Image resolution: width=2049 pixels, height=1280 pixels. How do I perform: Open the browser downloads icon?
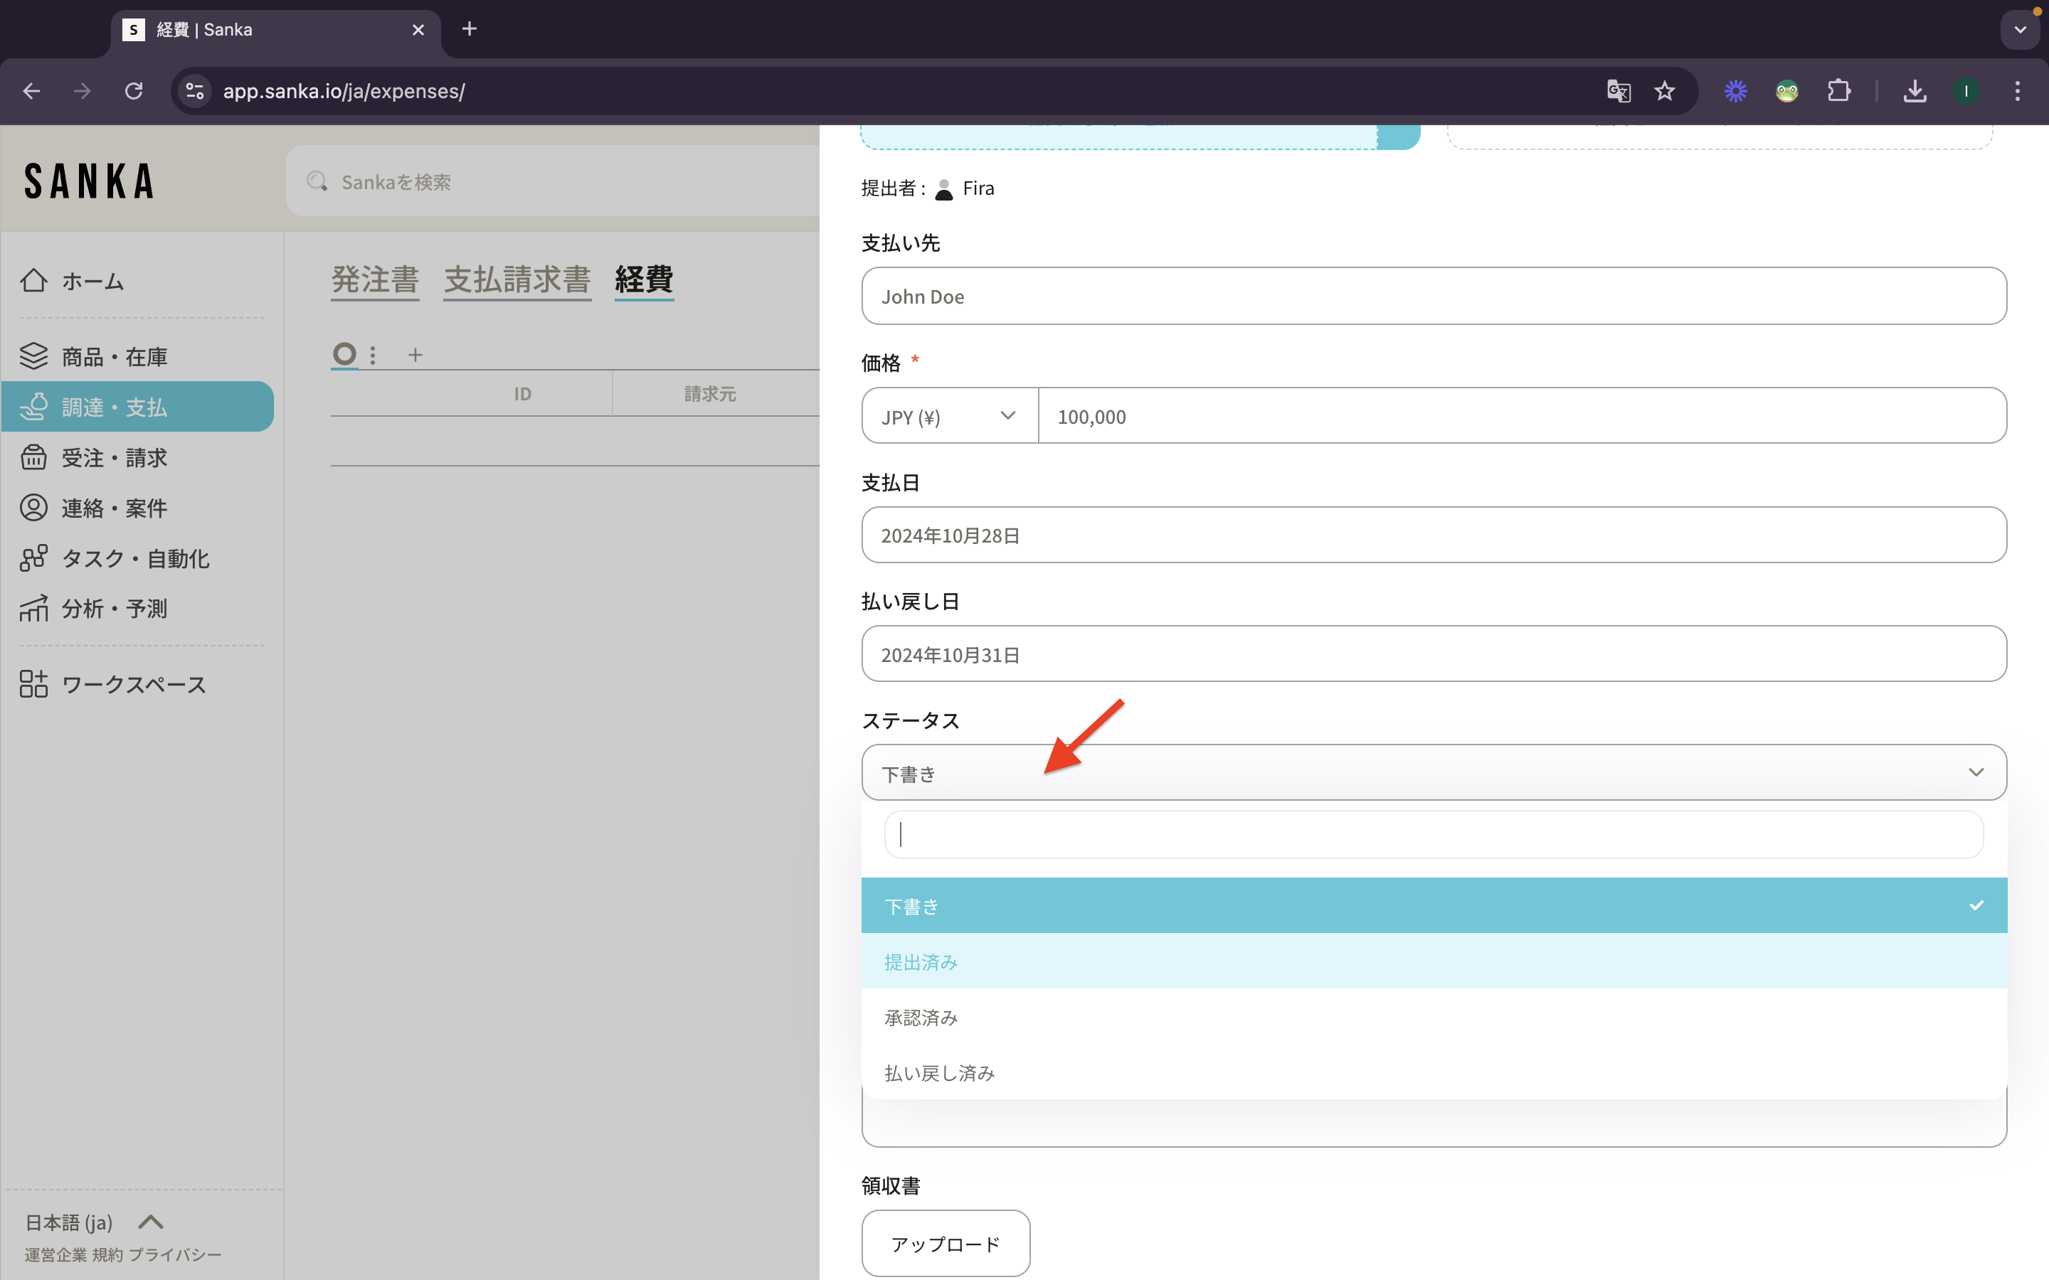tap(1915, 92)
